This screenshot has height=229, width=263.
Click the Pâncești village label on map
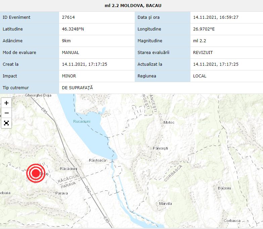pos(160,148)
